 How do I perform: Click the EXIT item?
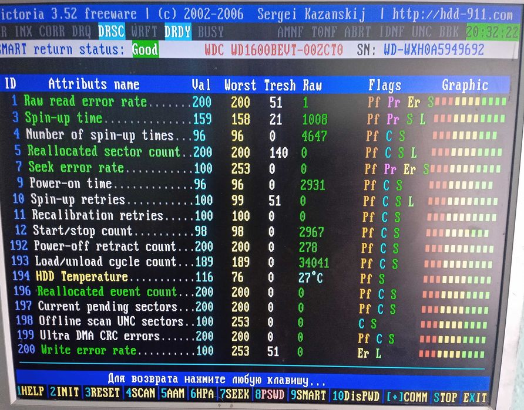[x=475, y=397]
